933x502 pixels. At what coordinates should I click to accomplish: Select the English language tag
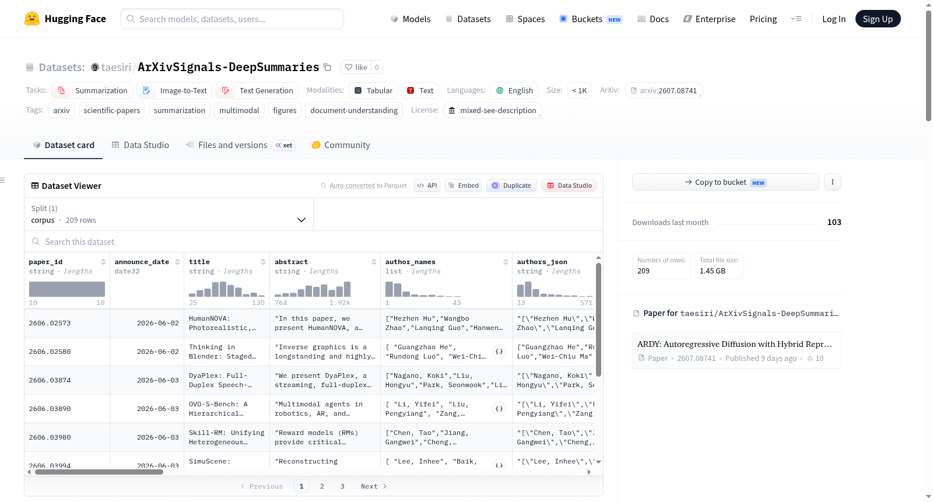click(514, 91)
